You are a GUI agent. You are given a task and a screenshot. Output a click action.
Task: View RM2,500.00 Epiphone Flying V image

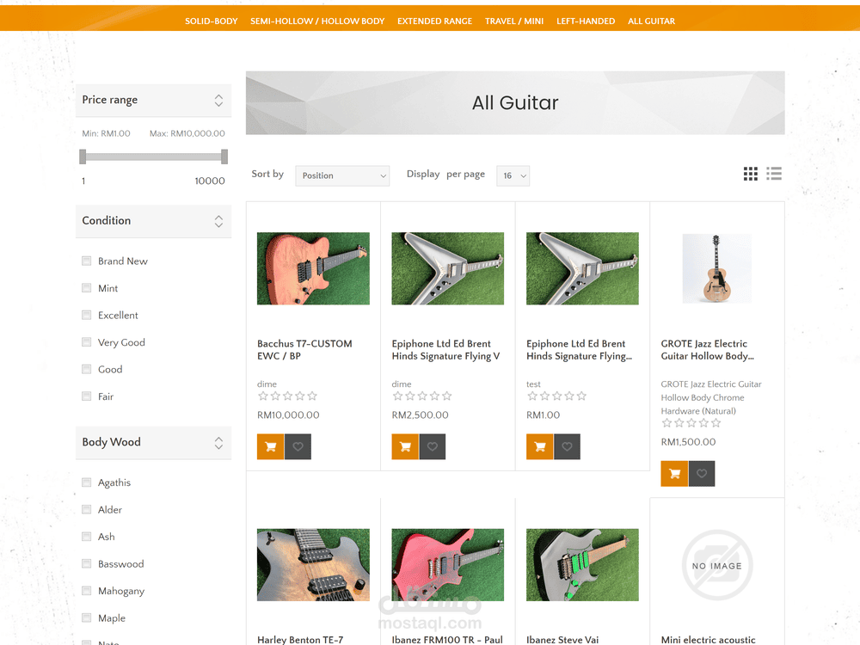[x=447, y=268]
